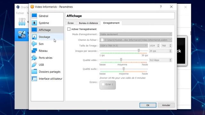Click the Annuler button
205x115 pixels.
click(x=166, y=105)
